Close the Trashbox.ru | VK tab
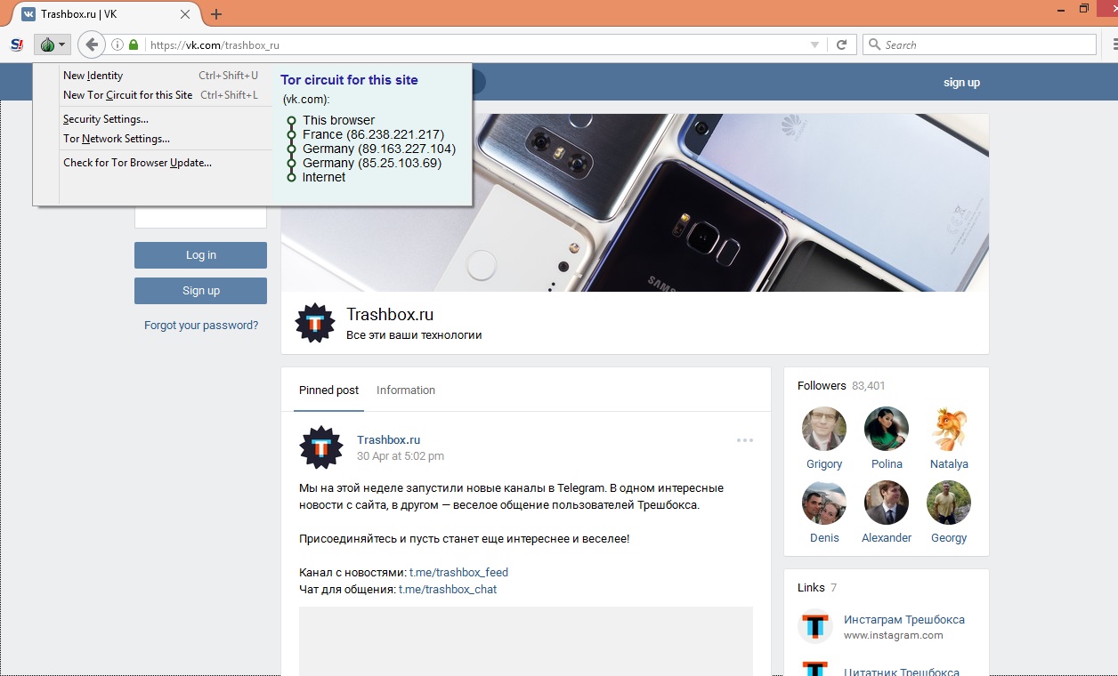This screenshot has height=676, width=1118. [185, 14]
